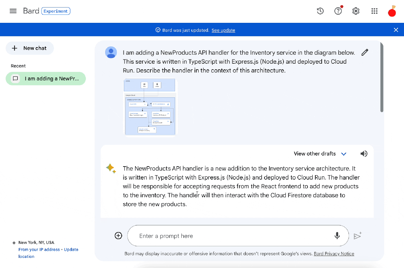
Task: Edit the prompt with pencil icon
Action: [365, 52]
